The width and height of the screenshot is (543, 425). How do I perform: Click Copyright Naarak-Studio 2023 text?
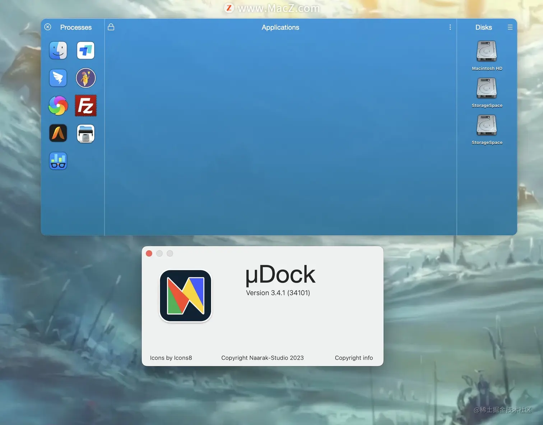point(263,358)
